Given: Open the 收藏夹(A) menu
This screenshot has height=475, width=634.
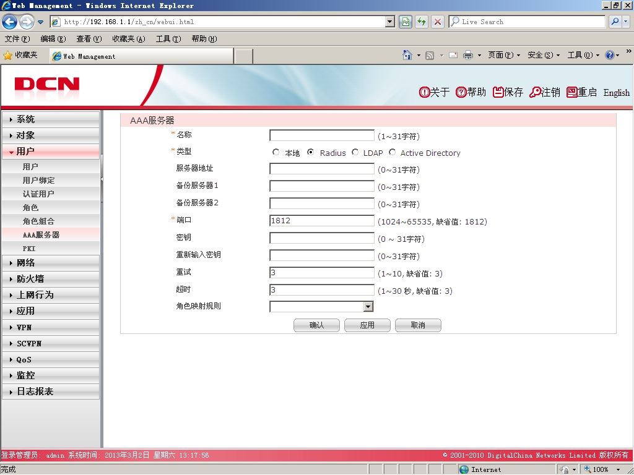Looking at the screenshot, I should [x=129, y=39].
